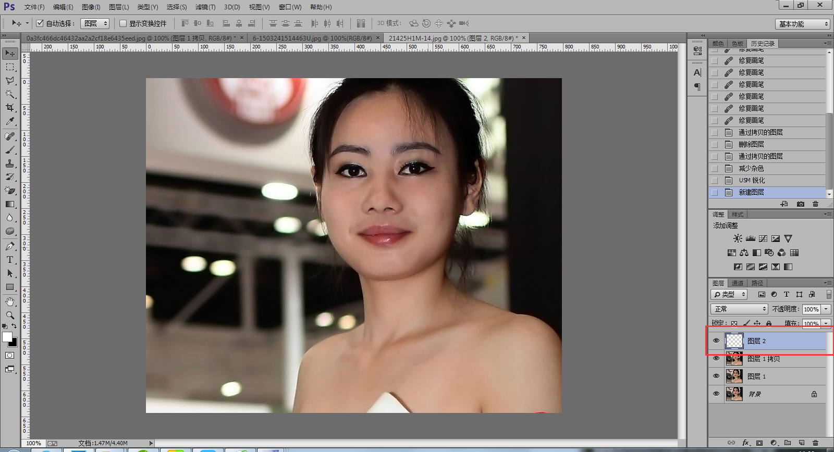Select the Clone Stamp tool
Screen dimensions: 834x452
pyautogui.click(x=10, y=164)
